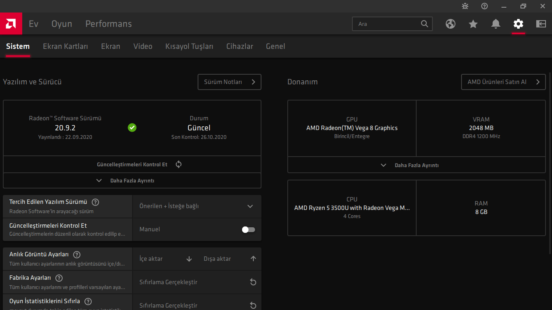Go to the Ev section
The image size is (552, 310).
point(34,24)
